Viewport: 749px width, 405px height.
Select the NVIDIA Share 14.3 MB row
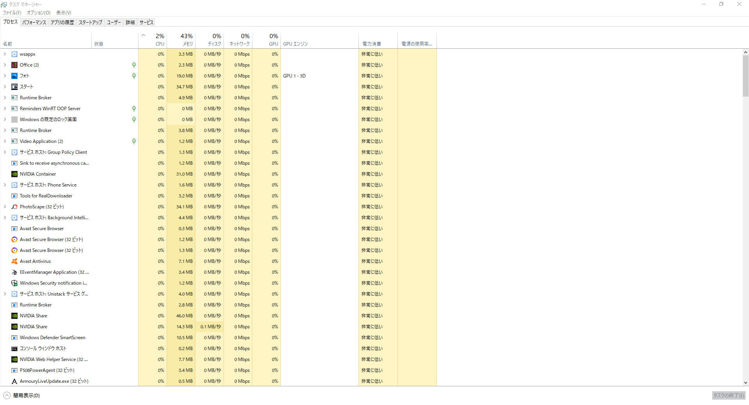coord(218,327)
